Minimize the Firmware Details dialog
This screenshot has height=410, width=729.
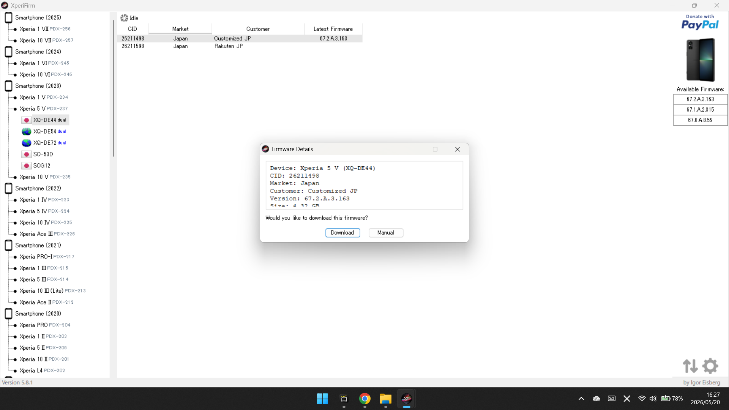tap(413, 149)
